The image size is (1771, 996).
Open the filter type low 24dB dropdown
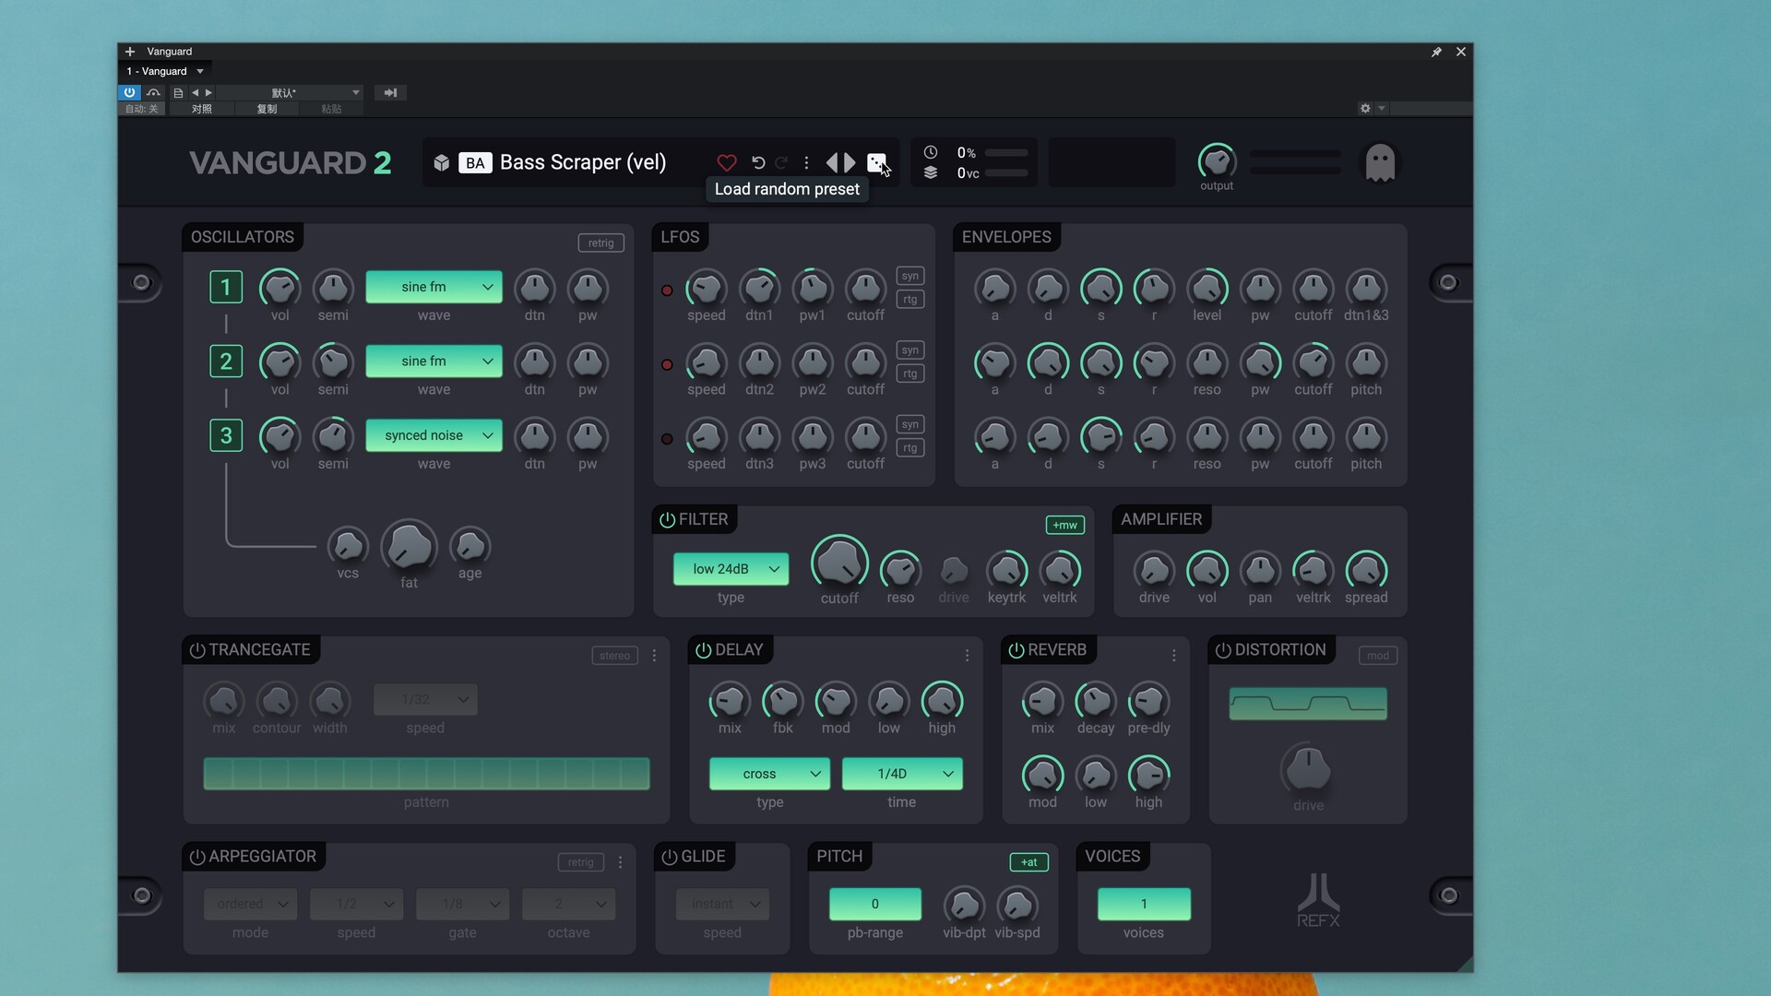coord(731,569)
